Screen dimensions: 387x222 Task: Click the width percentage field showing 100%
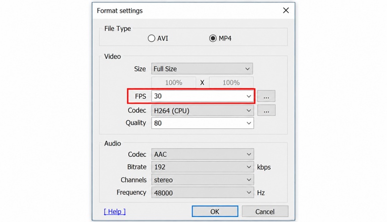(174, 83)
